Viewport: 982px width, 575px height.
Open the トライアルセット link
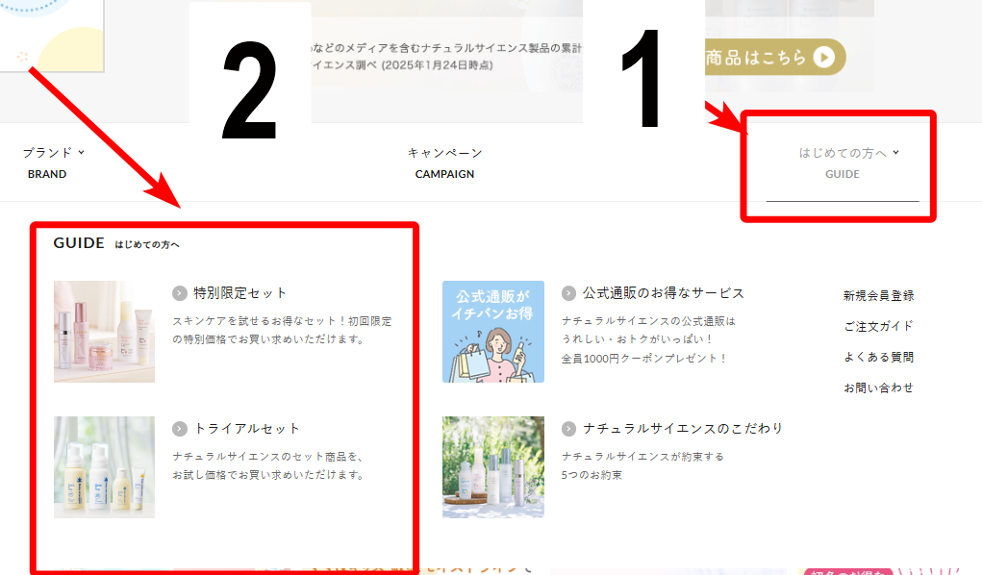click(x=247, y=429)
